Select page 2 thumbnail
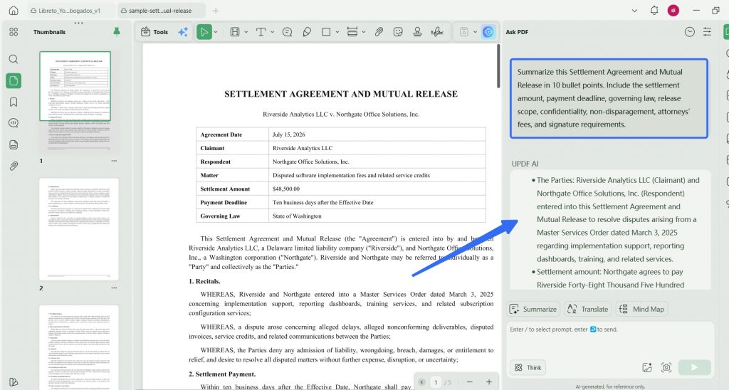 pos(78,229)
